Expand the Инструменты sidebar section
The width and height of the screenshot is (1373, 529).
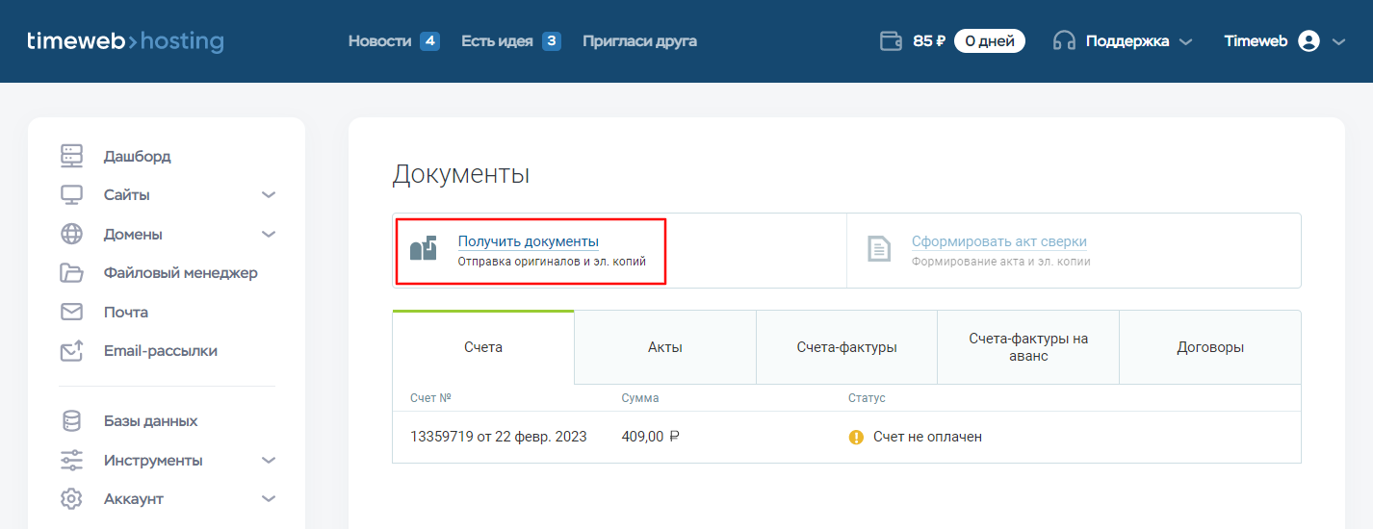pos(269,461)
